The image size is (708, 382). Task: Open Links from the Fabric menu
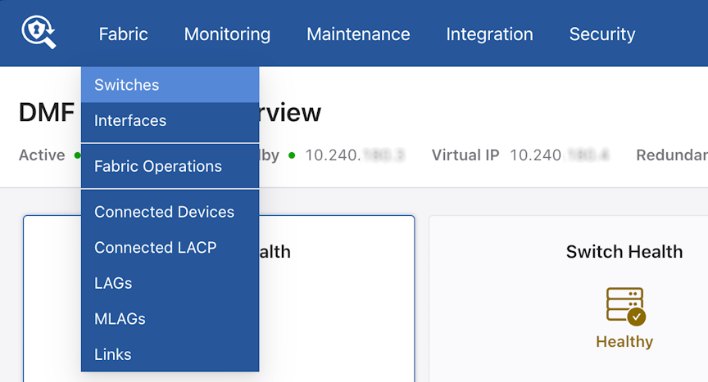170,354
